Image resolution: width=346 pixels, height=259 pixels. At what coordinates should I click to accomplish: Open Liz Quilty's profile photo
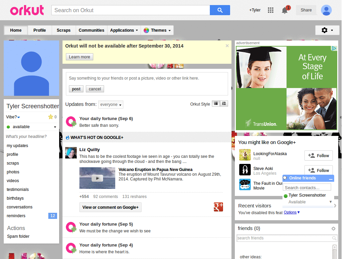tap(71, 153)
